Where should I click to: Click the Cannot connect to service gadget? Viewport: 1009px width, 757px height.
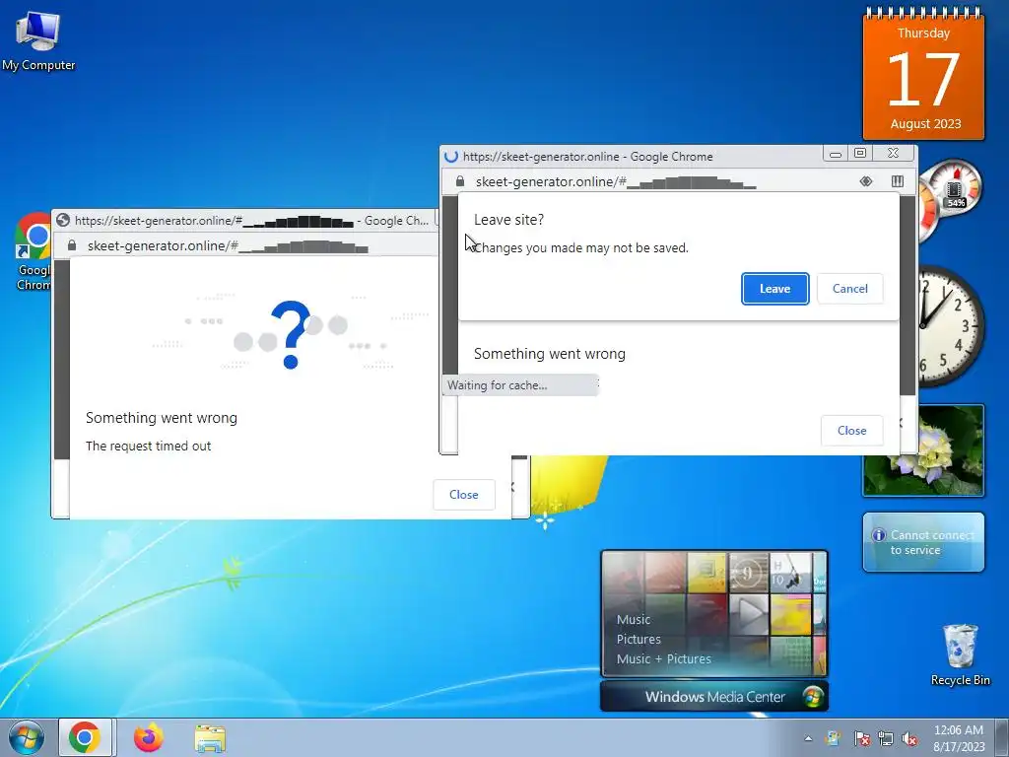[x=923, y=543]
